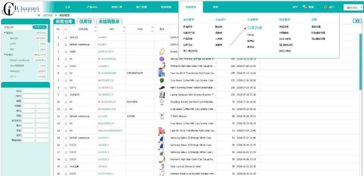Open the wedding jewelry thumbnail in row 10
Image resolution: width=364 pixels, height=176 pixels.
pyautogui.click(x=162, y=102)
